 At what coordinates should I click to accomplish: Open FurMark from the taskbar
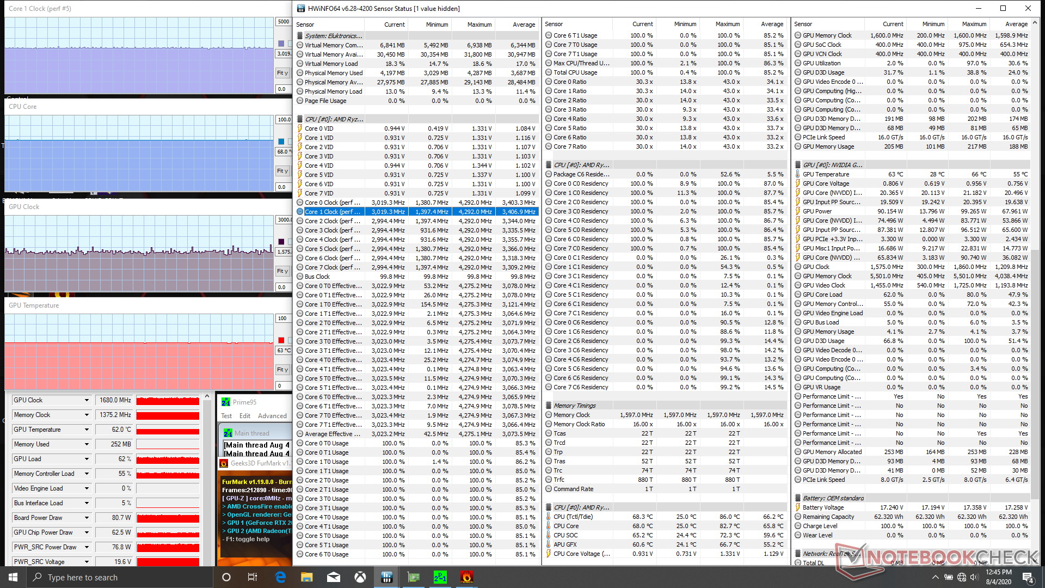coord(467,577)
